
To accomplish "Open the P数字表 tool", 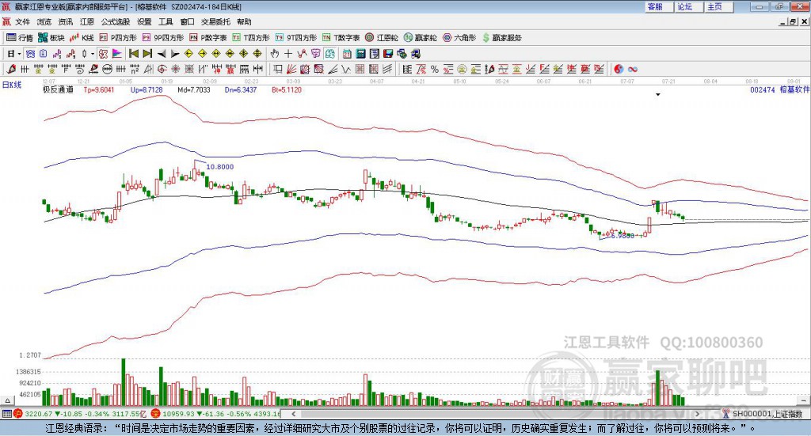I will coord(208,38).
